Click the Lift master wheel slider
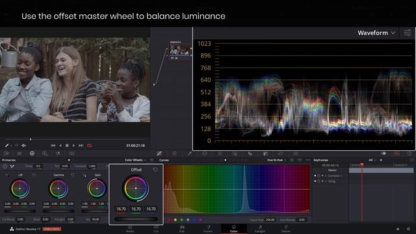Image resolution: width=416 pixels, height=234 pixels. coord(20,211)
